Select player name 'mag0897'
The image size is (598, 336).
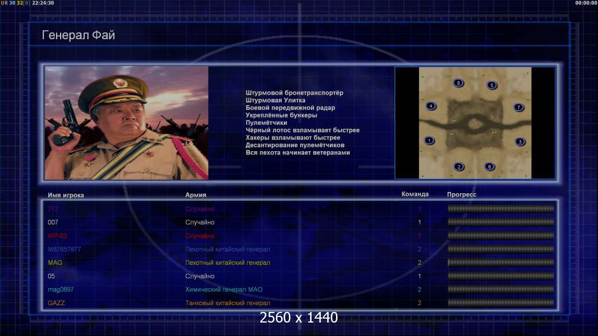tap(61, 290)
